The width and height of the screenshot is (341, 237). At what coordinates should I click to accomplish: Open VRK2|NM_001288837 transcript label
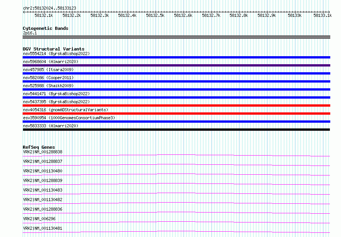click(43, 161)
